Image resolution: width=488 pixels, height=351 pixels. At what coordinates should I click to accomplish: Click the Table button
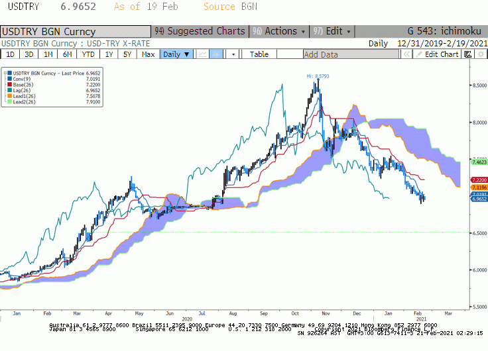pyautogui.click(x=259, y=54)
